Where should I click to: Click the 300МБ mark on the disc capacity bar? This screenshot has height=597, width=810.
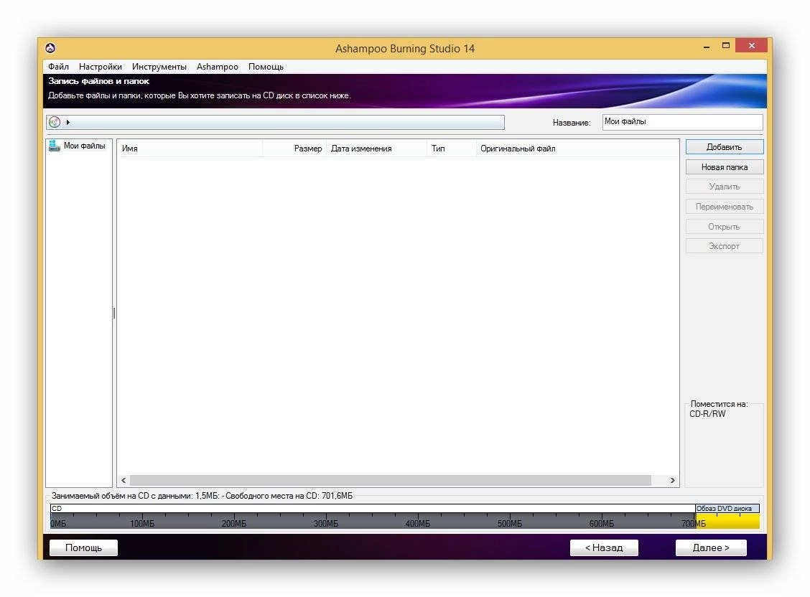326,524
